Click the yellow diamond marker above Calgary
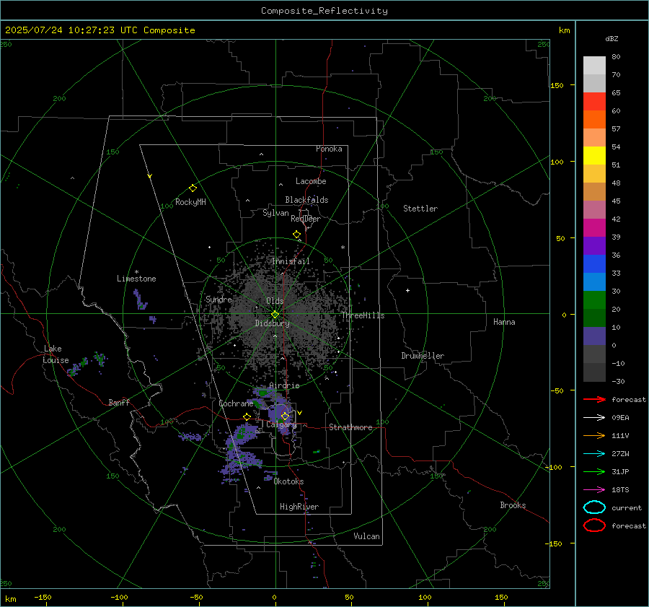Image resolution: width=649 pixels, height=607 pixels. click(285, 416)
